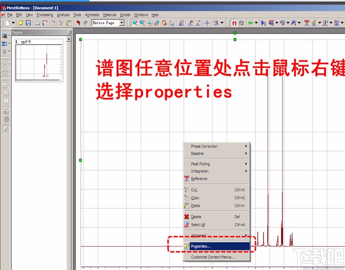Viewport: 345px width, 270px height.
Task: Select the Zoom In magnifier tool
Action: [135, 23]
